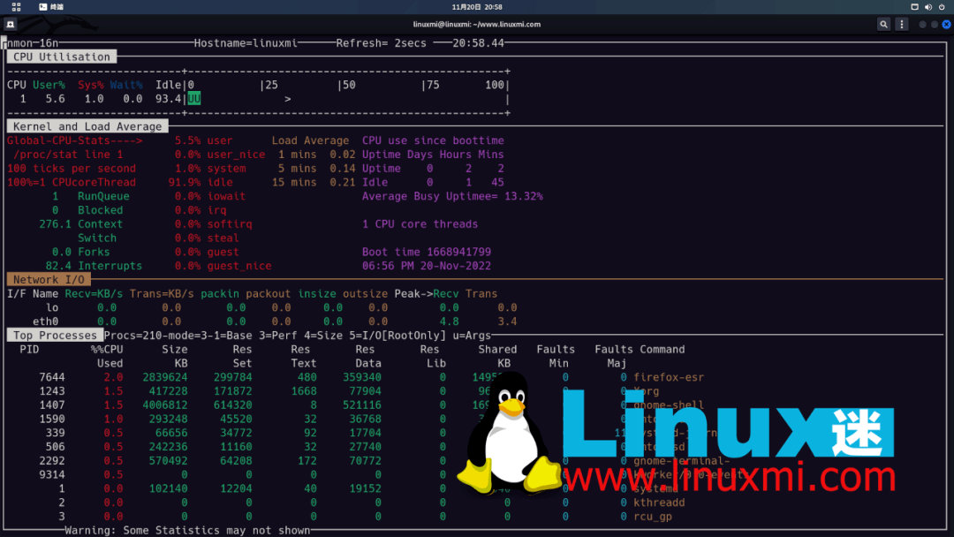Open the new tab icon in terminal header
Viewport: 954px width, 537px height.
[x=11, y=25]
